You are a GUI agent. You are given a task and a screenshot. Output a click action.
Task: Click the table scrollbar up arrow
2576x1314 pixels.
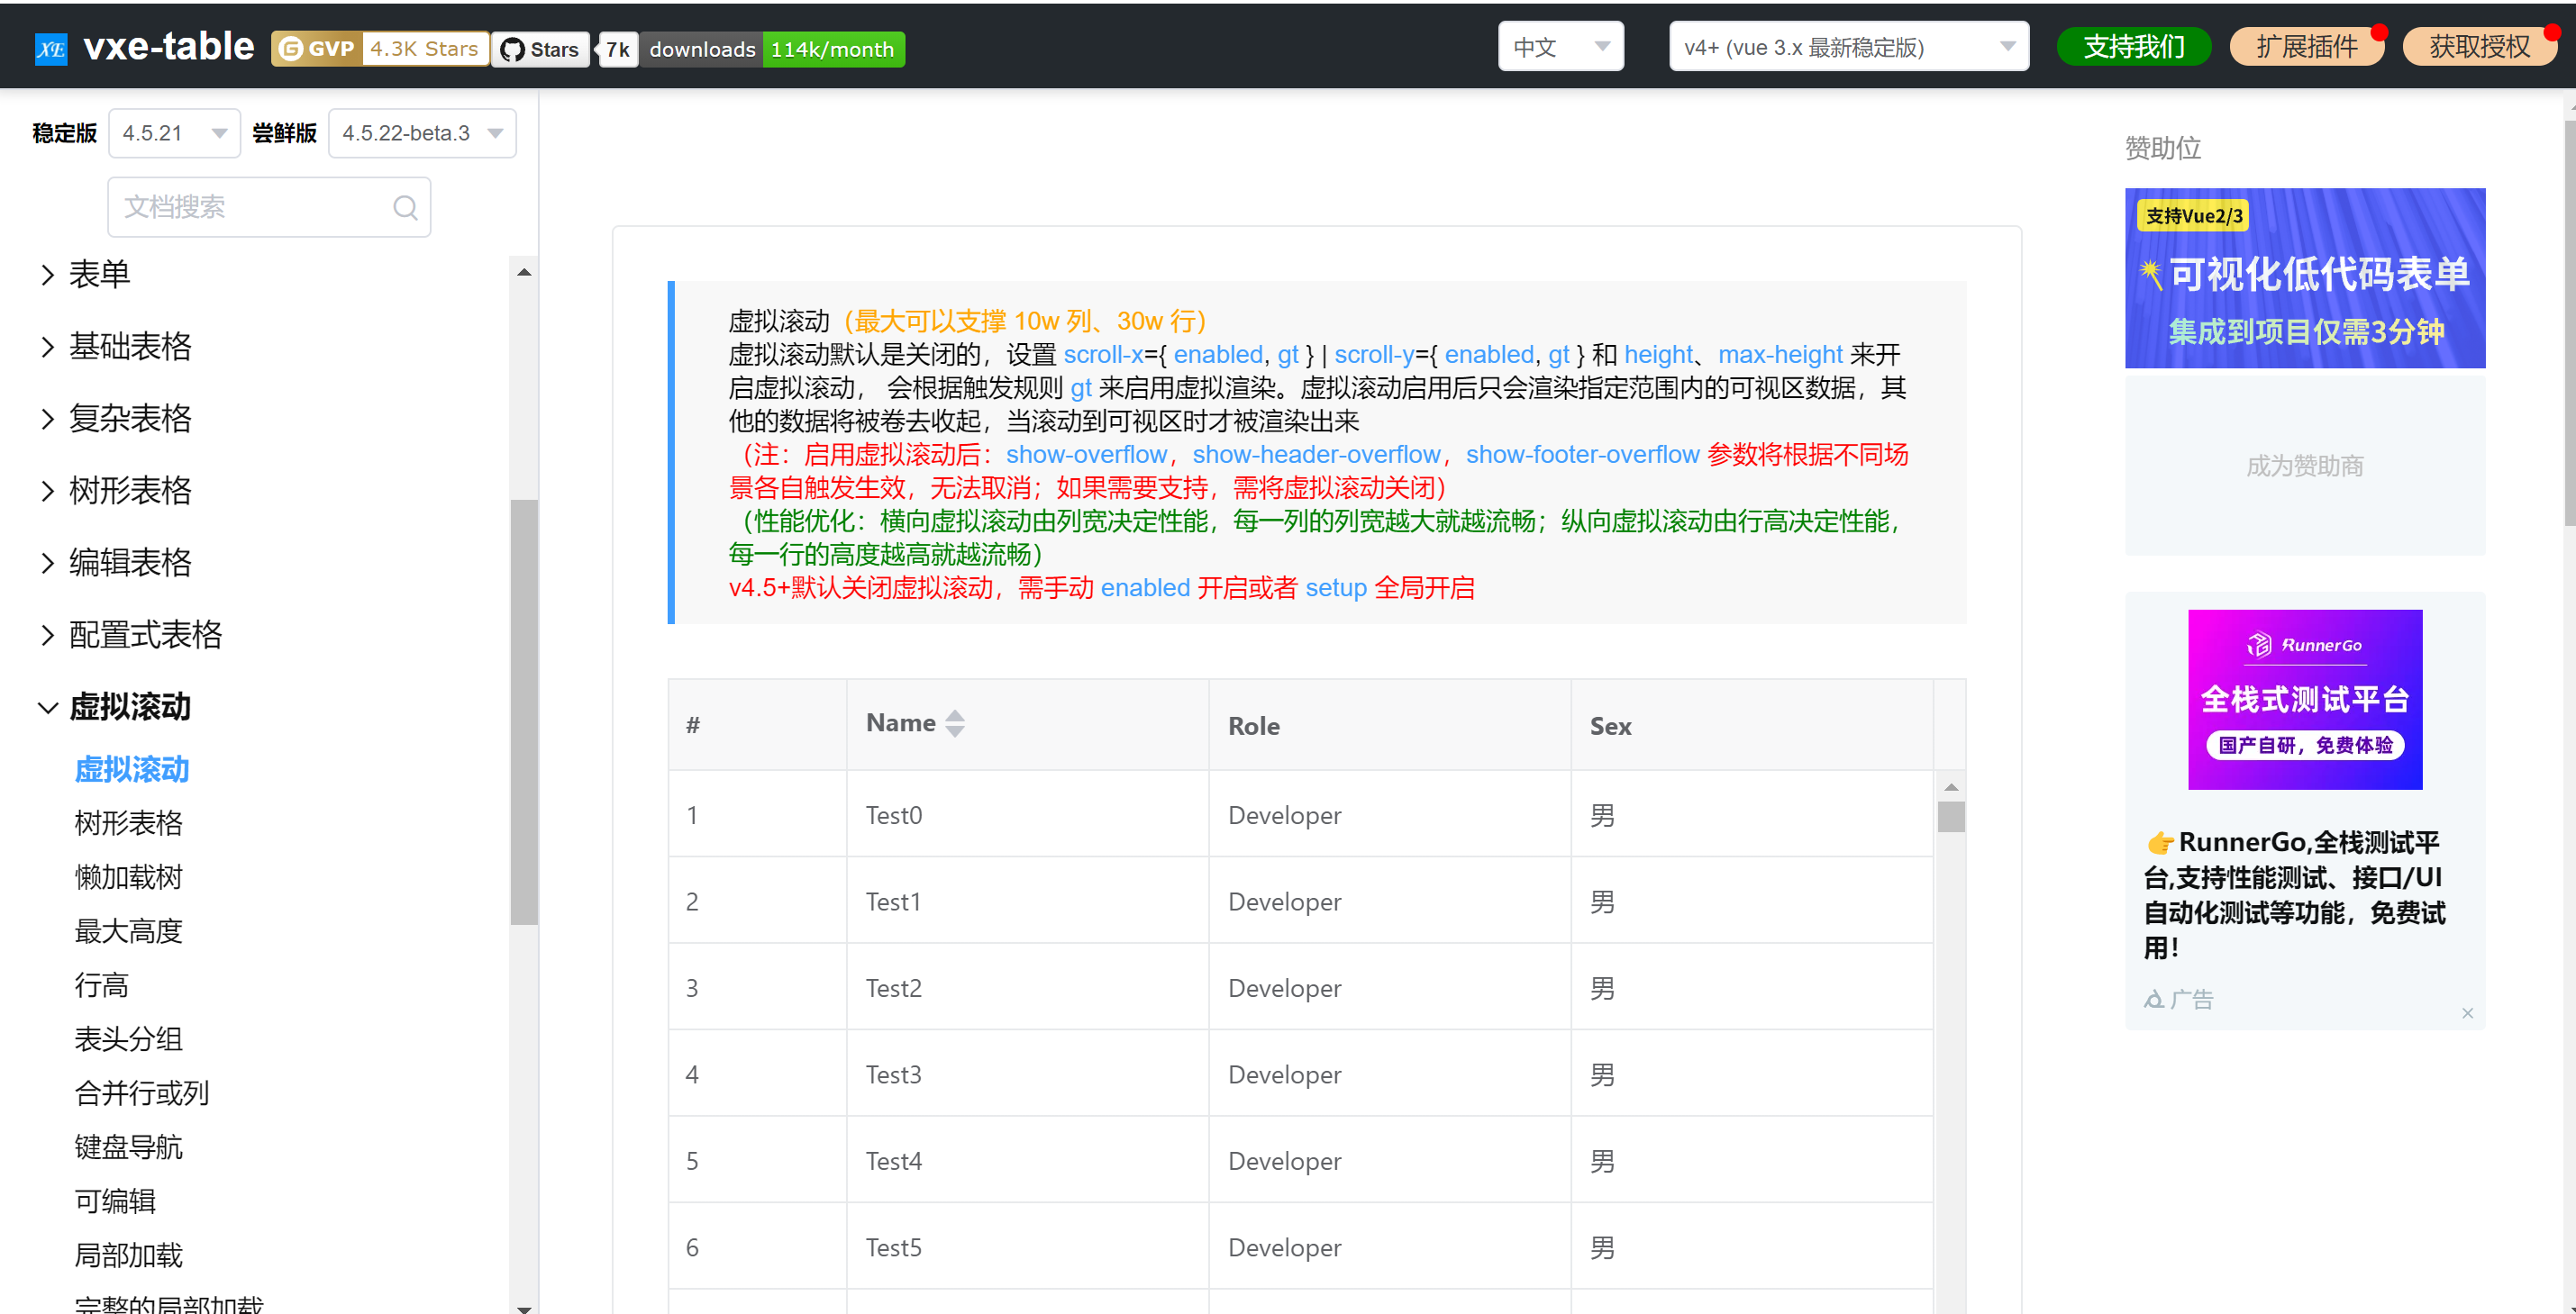(x=1950, y=786)
